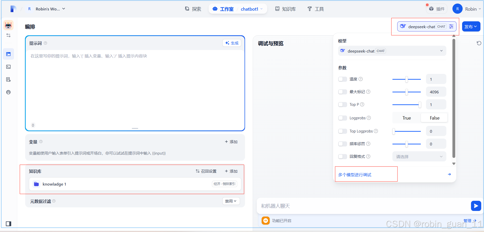Screen dimensions: 484x232
Task: Enable the 温度 temperature parameter toggle
Action: tap(343, 79)
